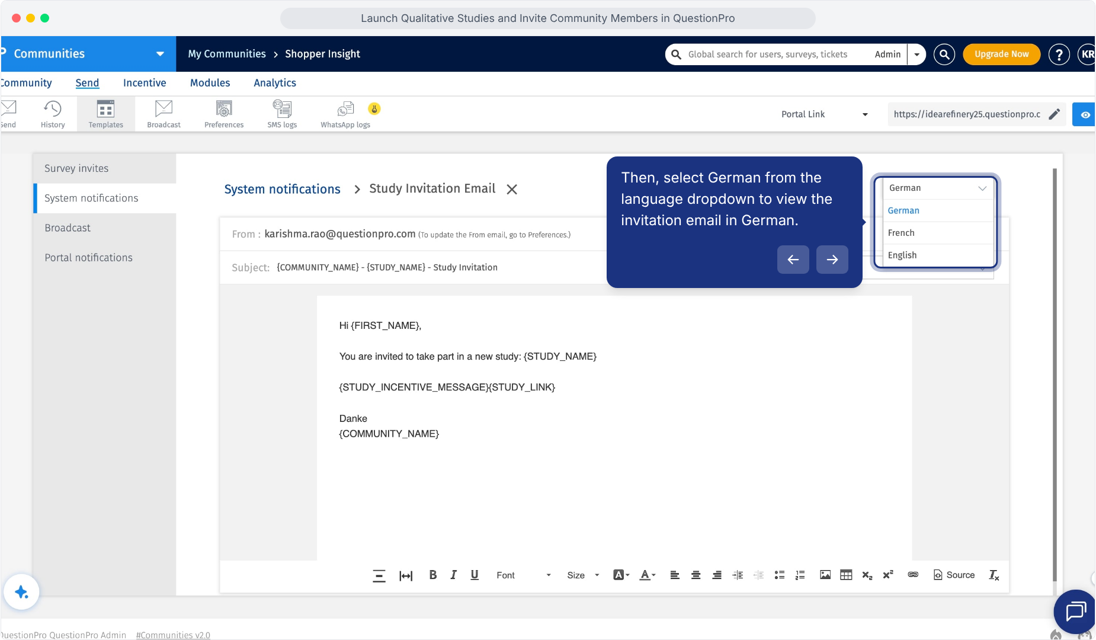
Task: Open the Font dropdown
Action: pos(524,575)
